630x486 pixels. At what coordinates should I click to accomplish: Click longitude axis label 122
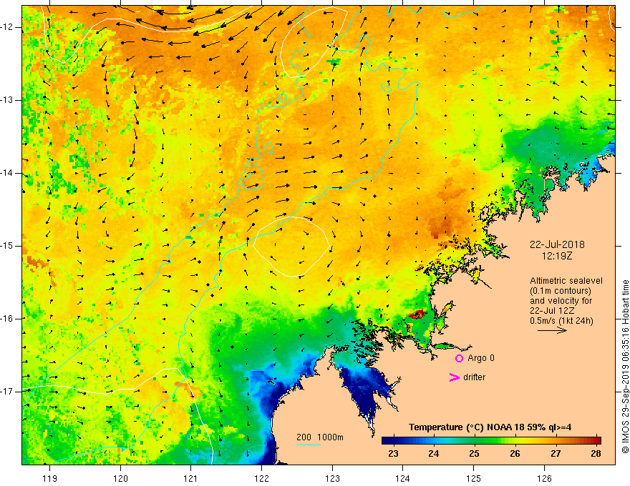click(261, 478)
